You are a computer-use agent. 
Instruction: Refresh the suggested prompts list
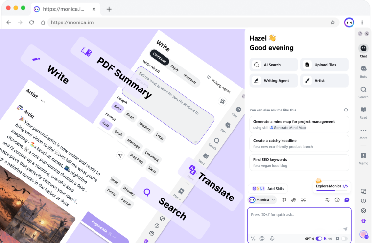(346, 110)
